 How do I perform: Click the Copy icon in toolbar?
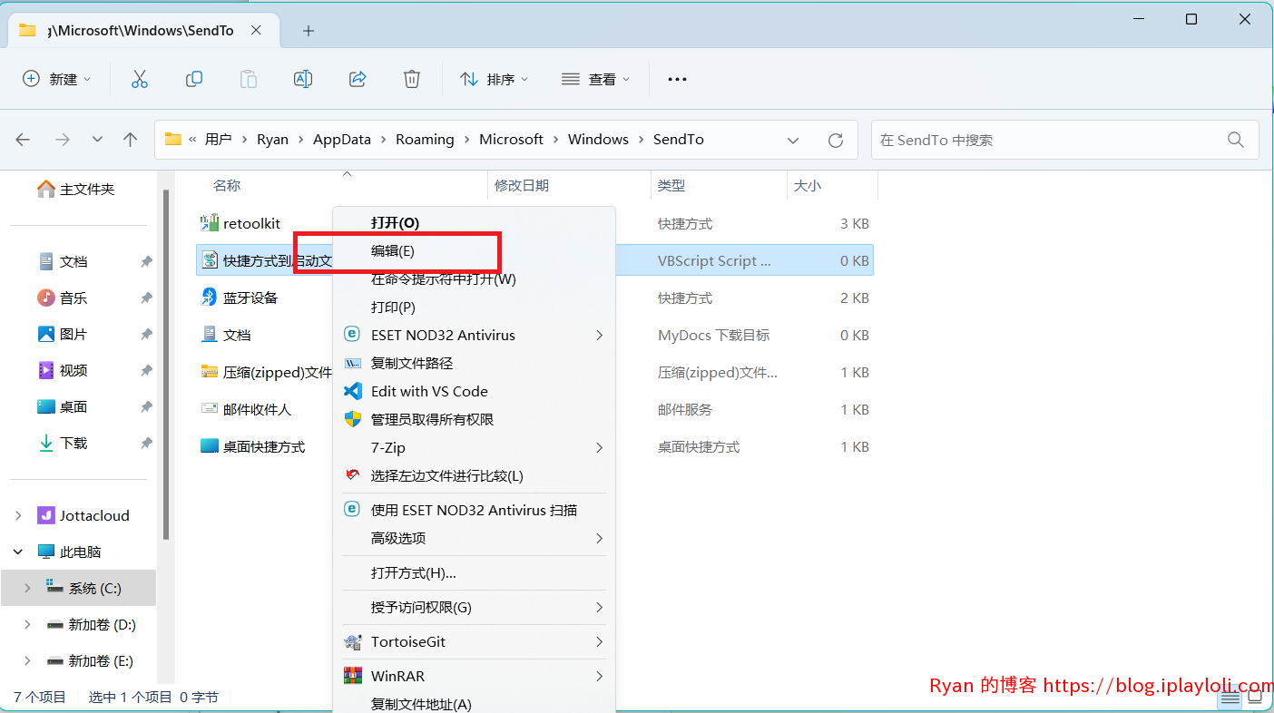tap(193, 79)
